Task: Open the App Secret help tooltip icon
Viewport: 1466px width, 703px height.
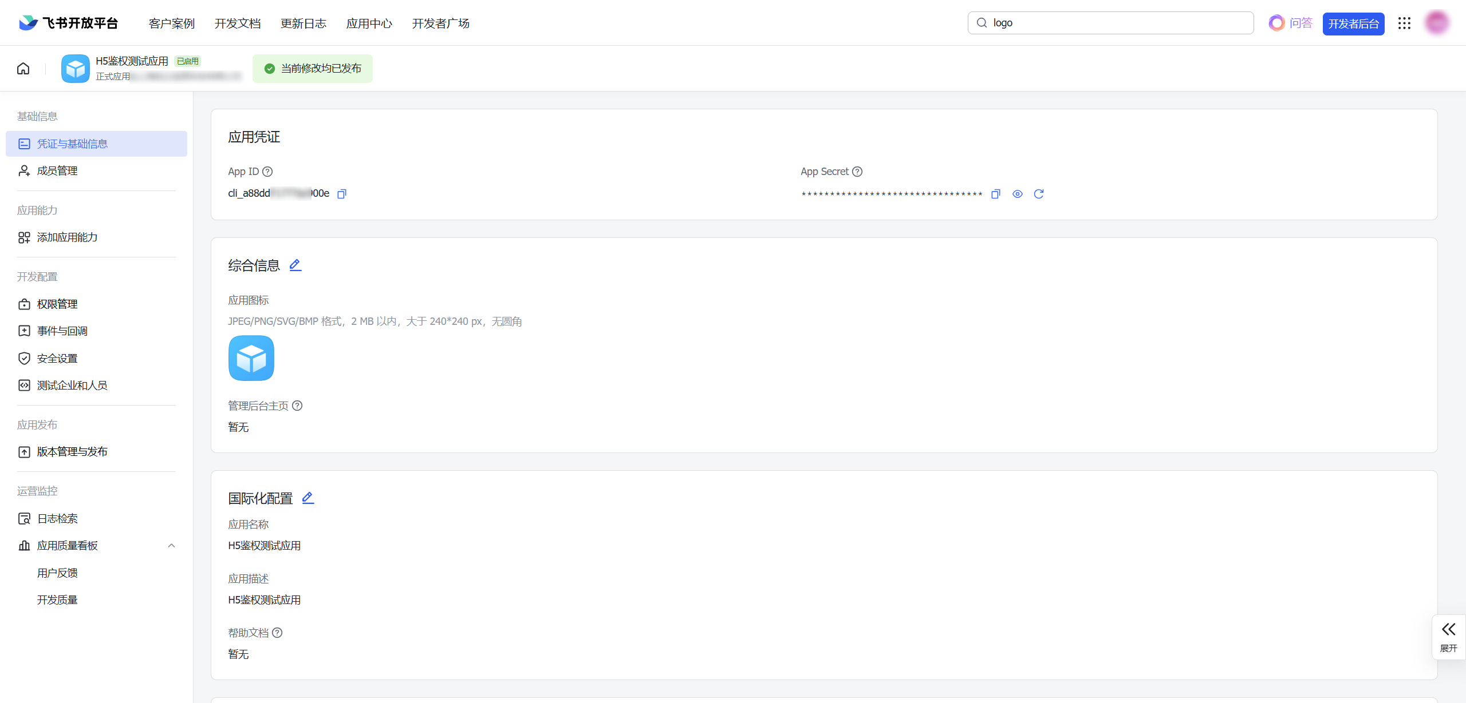Action: [x=857, y=172]
